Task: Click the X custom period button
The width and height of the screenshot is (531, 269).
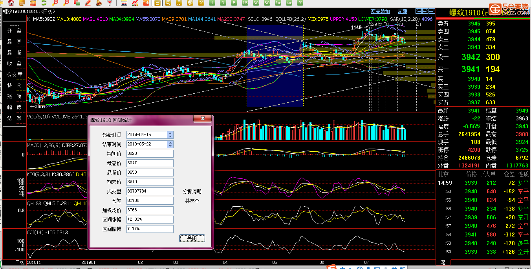Action: pos(201,3)
